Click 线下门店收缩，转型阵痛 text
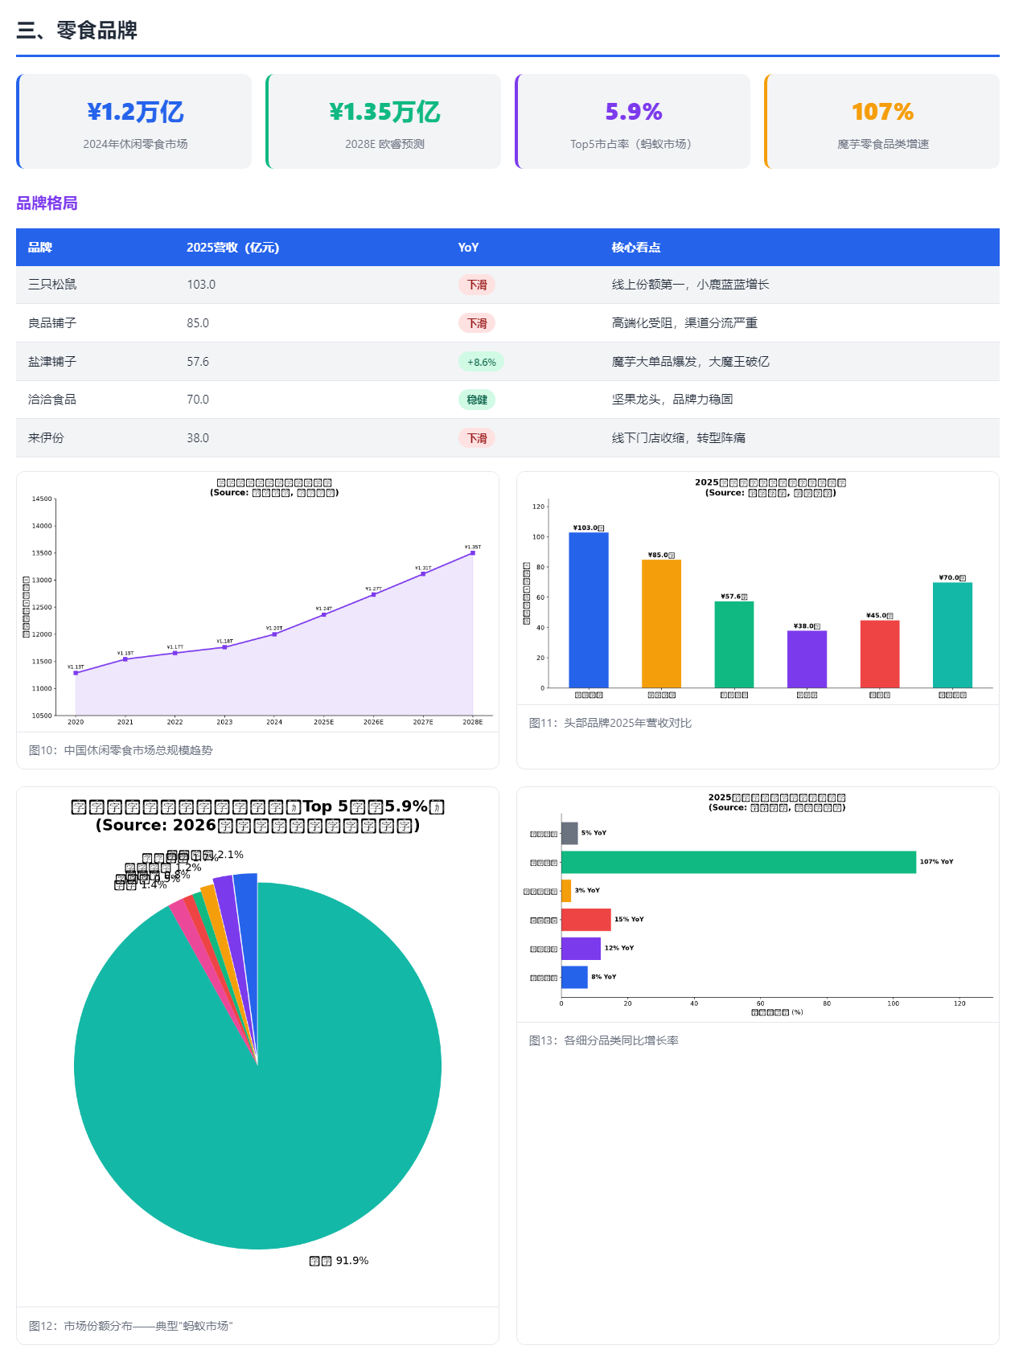Viewport: 1023px width, 1358px height. coord(678,438)
